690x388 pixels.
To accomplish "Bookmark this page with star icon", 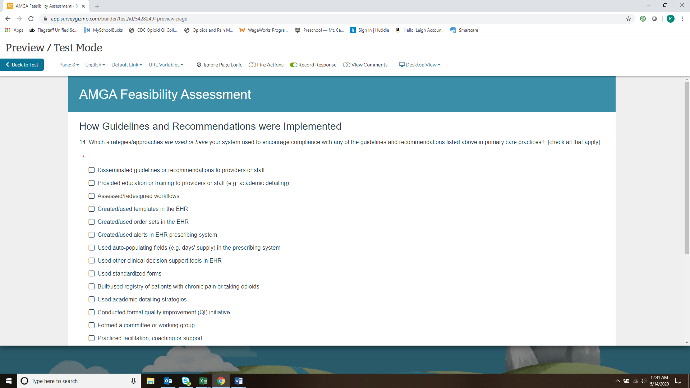I will click(x=629, y=19).
